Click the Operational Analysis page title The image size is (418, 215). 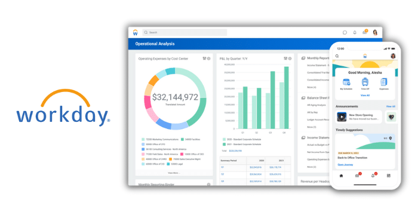click(155, 44)
